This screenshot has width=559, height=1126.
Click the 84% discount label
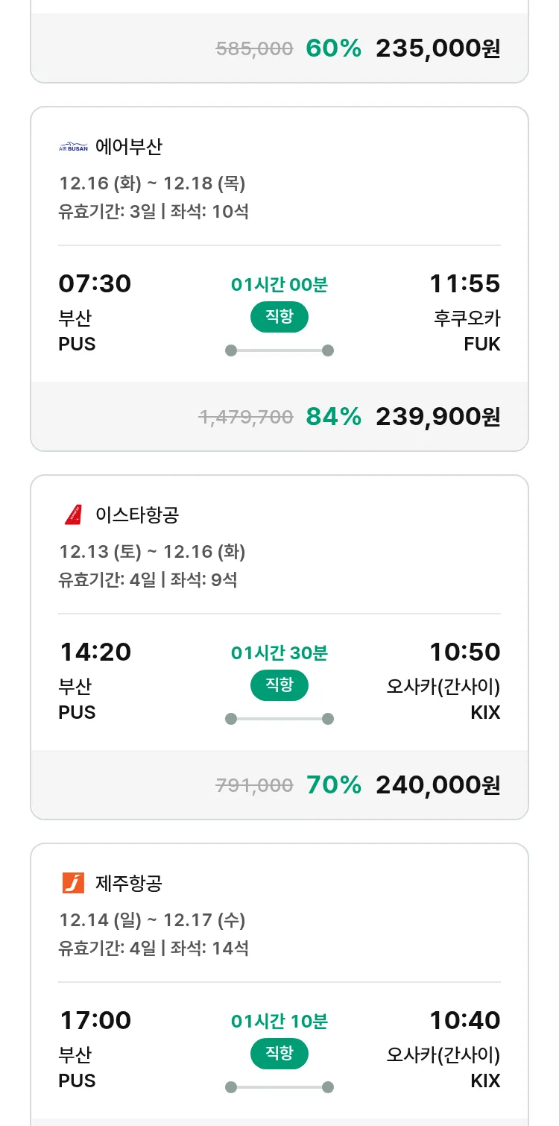click(333, 417)
